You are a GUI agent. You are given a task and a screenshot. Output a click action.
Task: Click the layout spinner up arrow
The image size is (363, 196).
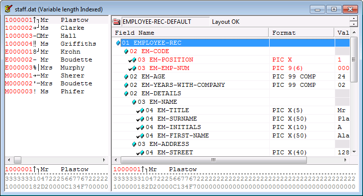coord(354,19)
